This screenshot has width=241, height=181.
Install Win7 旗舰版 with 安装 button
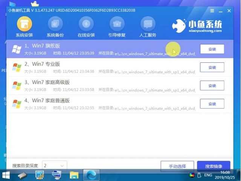pyautogui.click(x=212, y=49)
